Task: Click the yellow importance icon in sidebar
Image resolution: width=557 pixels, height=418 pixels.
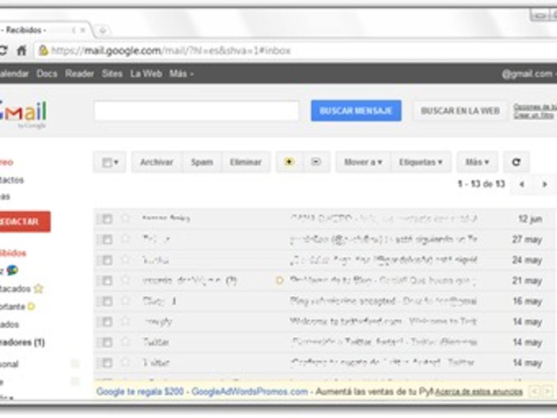Action: point(31,307)
